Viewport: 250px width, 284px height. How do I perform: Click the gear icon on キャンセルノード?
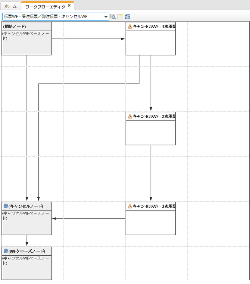pyautogui.click(x=6, y=206)
